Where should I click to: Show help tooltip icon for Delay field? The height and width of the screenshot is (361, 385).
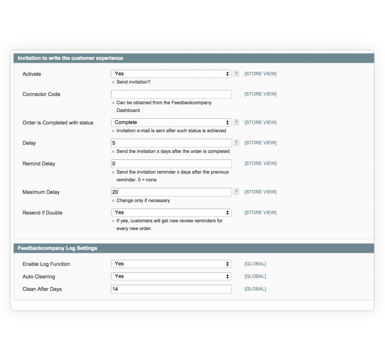[236, 142]
